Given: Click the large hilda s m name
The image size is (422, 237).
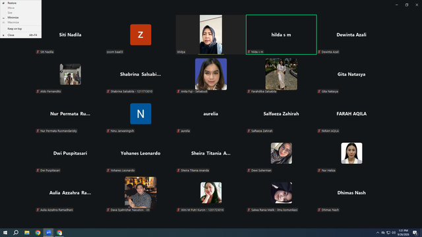Looking at the screenshot, I should (x=281, y=35).
